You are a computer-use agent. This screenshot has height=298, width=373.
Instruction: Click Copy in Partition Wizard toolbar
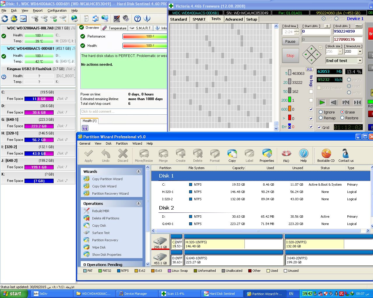pos(232,156)
